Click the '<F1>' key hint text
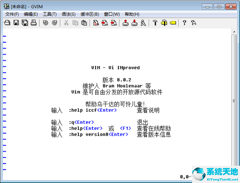 (x=126, y=128)
